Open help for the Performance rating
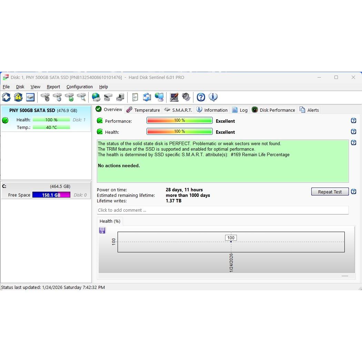362x362 pixels. (353, 121)
